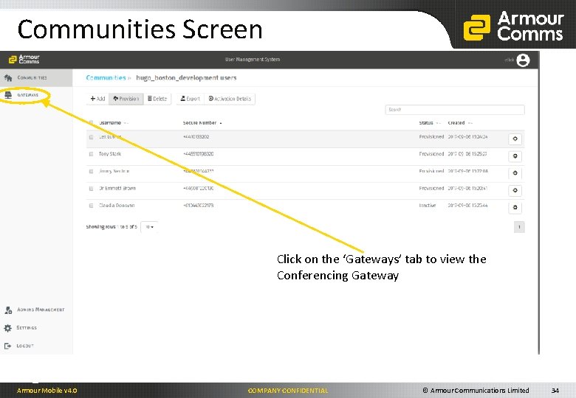Open the Settings gear in the sidebar

7,328
